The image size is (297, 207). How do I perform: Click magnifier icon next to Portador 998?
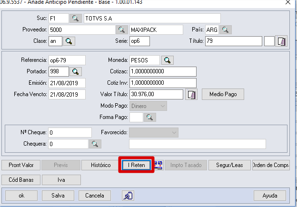pyautogui.click(x=76, y=71)
